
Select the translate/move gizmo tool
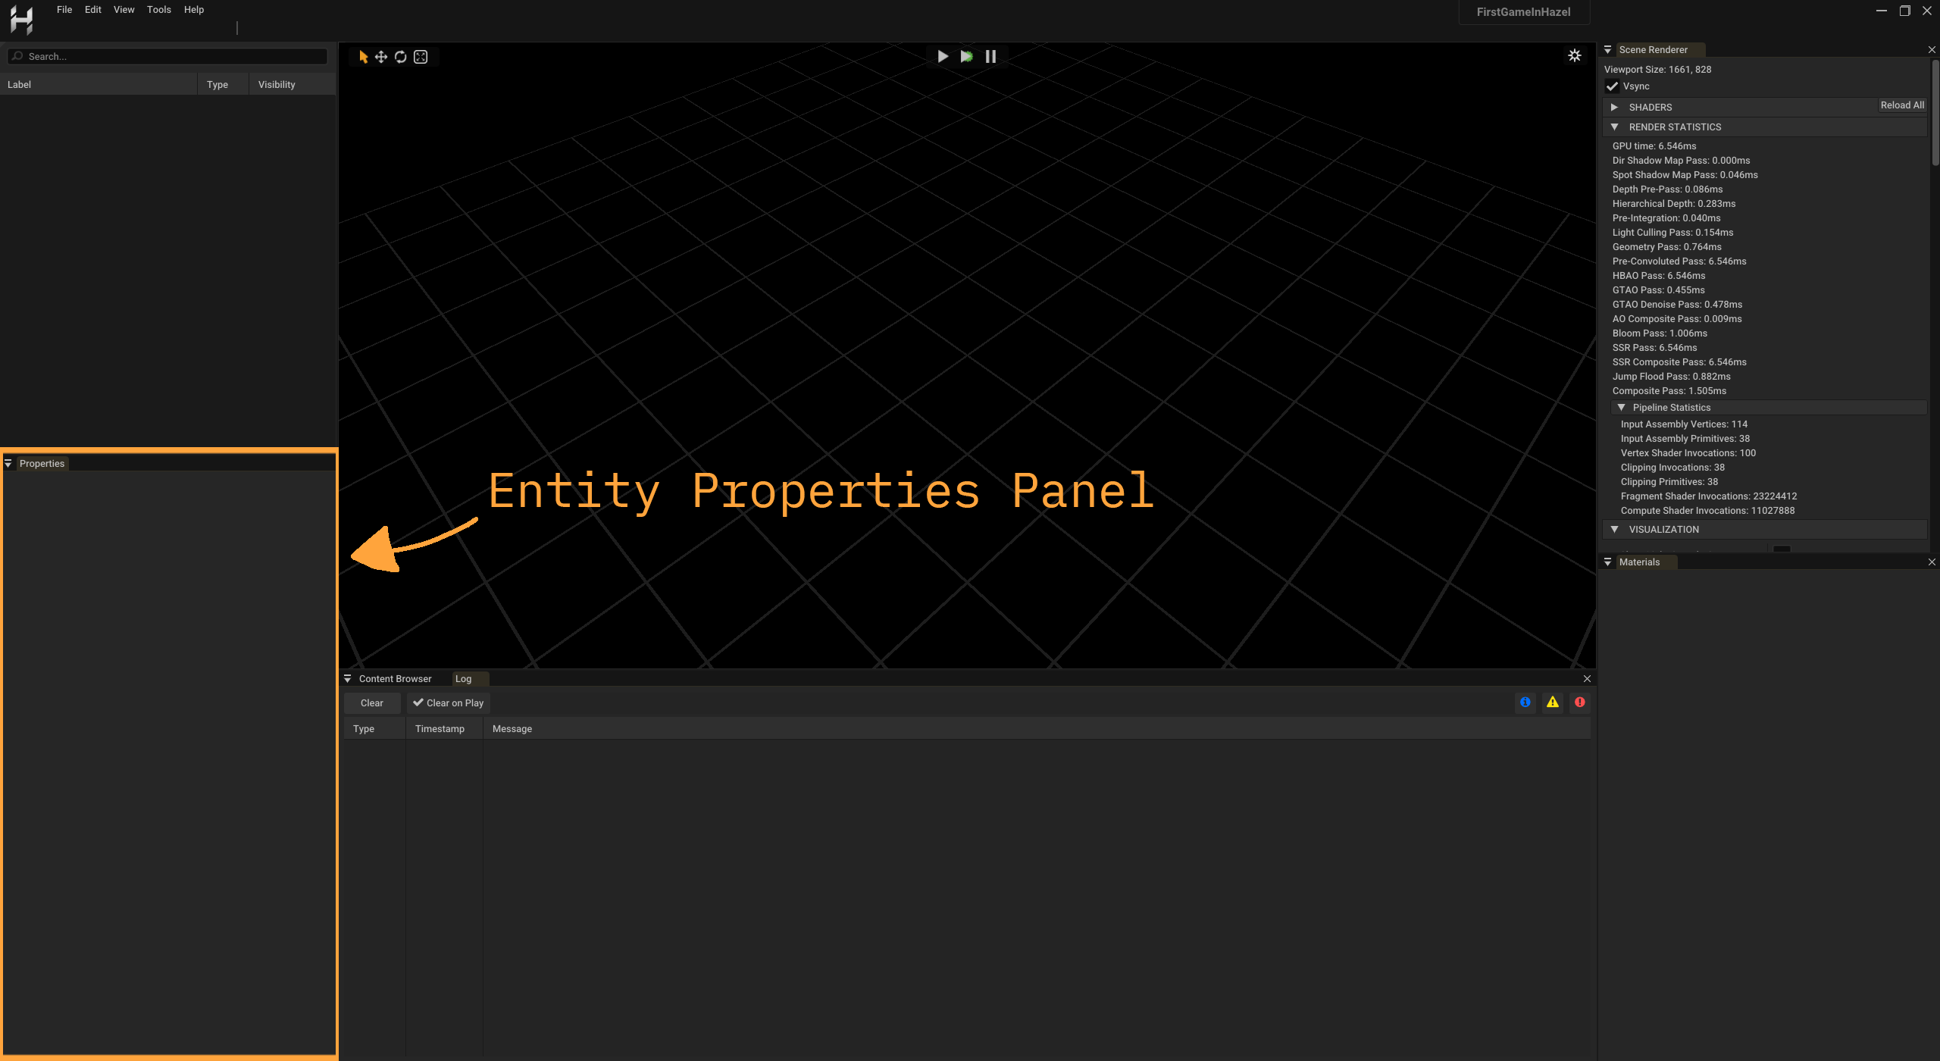[381, 56]
